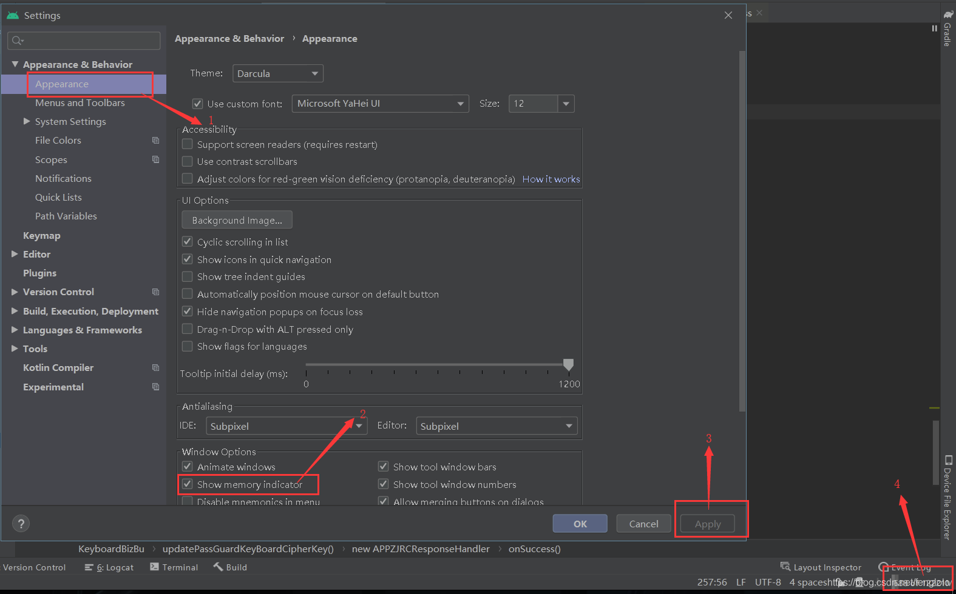Screen dimensions: 956x594
Task: Click the Tooltip initial delay slider handle
Action: pyautogui.click(x=568, y=364)
